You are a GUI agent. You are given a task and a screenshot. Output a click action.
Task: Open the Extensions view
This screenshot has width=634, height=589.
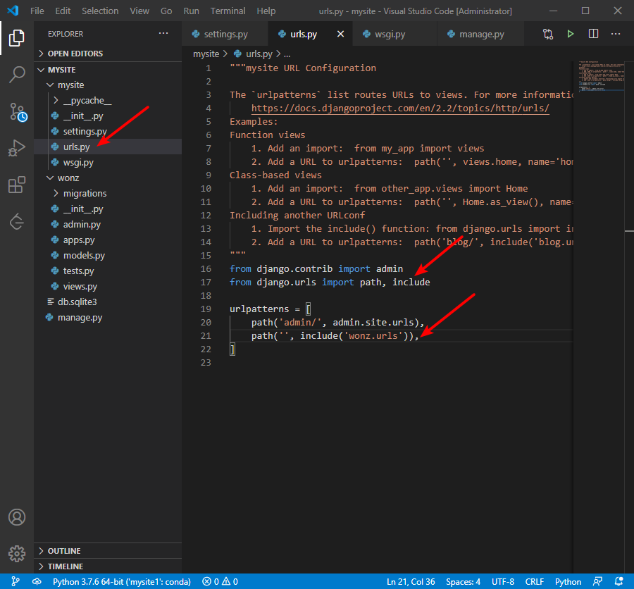[x=17, y=185]
